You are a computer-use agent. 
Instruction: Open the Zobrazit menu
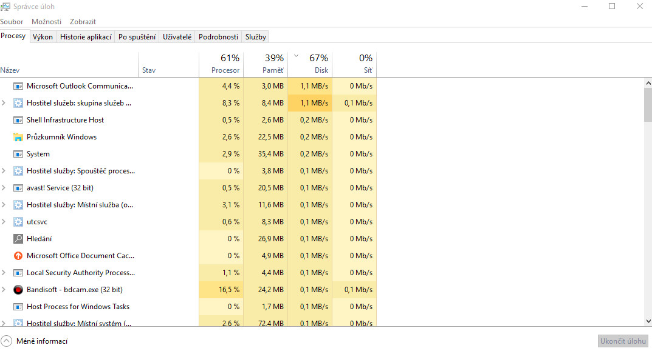coord(83,22)
